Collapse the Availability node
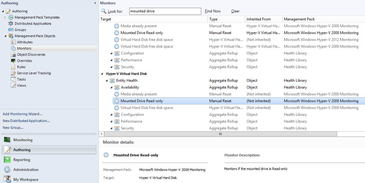This screenshot has height=183, width=365. 111,87
